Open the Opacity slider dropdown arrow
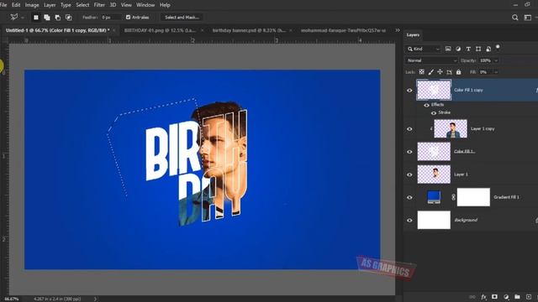The image size is (538, 302). [x=496, y=60]
